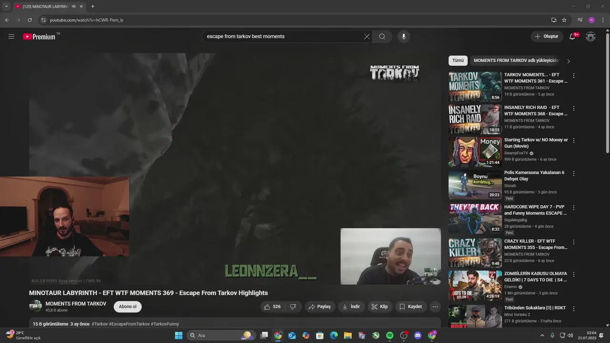The width and height of the screenshot is (610, 343).
Task: Select the Tümü filter chip
Action: click(458, 61)
